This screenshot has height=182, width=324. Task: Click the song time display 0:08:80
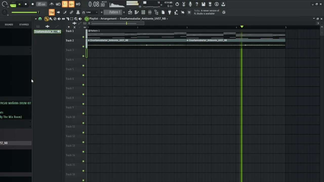tap(97, 4)
